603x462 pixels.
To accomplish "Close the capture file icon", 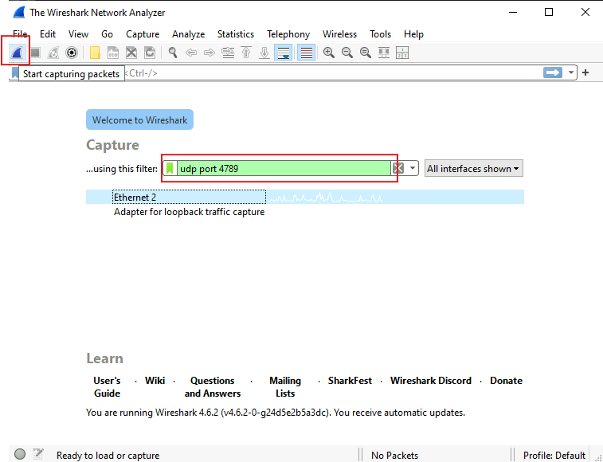I will click(131, 53).
